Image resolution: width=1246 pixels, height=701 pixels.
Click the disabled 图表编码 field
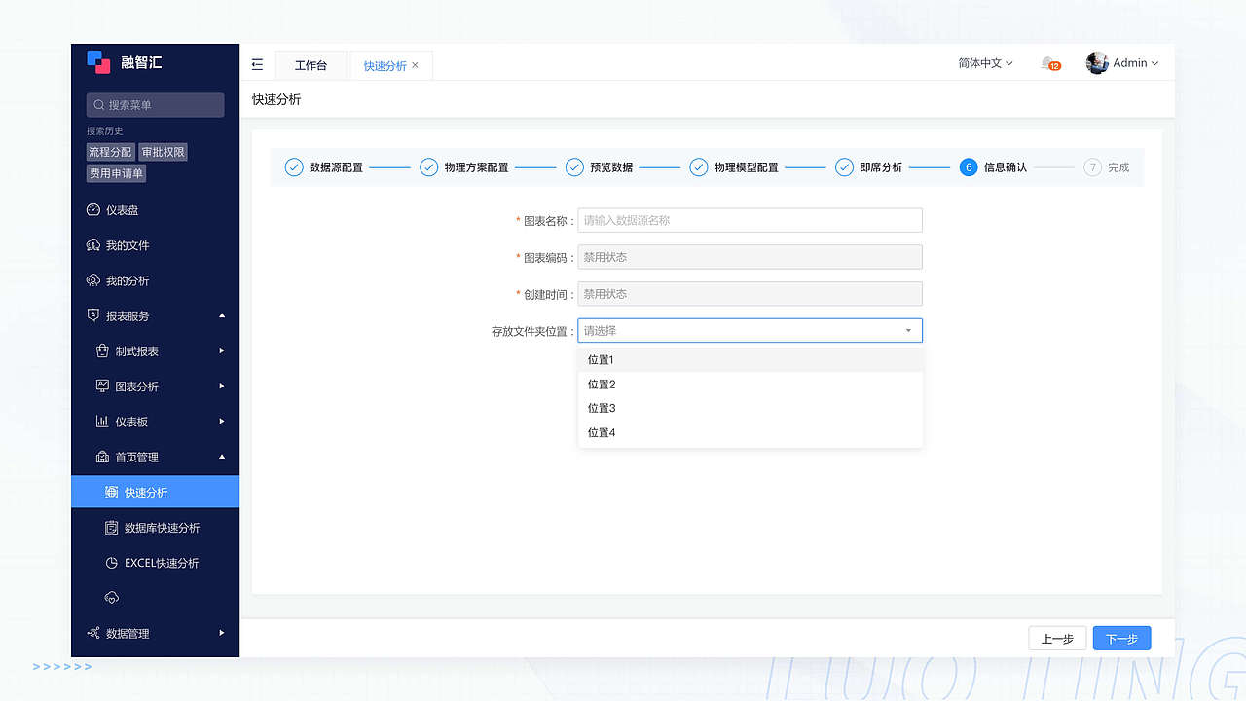click(750, 257)
